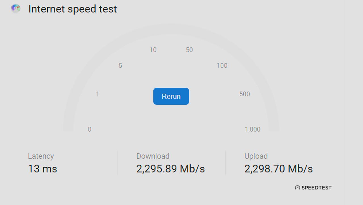Screen dimensions: 363x205
Task: Click the 1,000 maximum gauge label
Action: pos(252,130)
